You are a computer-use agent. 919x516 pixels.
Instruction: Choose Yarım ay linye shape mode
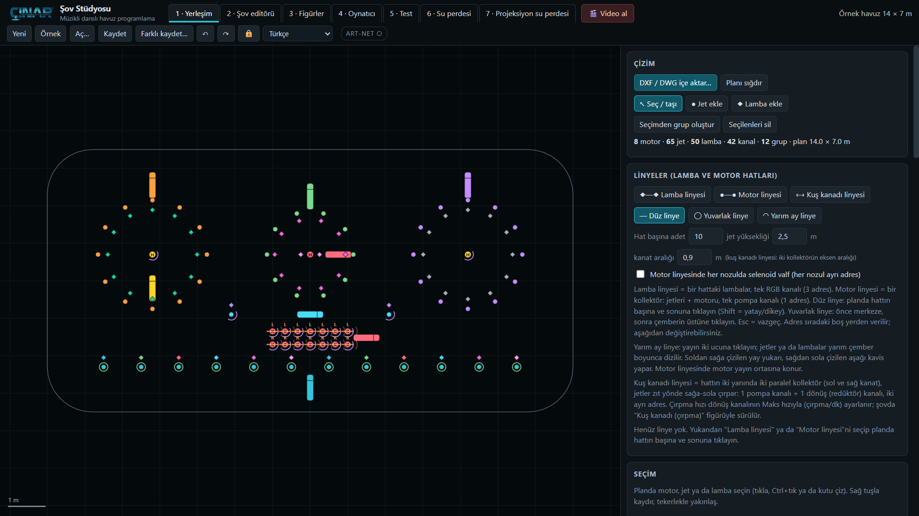click(789, 216)
